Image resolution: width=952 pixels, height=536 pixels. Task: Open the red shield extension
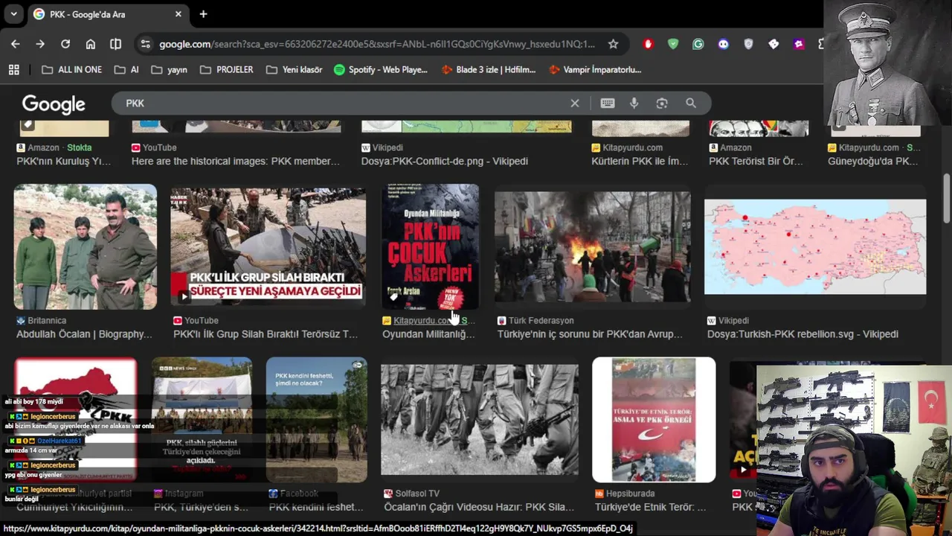click(648, 44)
